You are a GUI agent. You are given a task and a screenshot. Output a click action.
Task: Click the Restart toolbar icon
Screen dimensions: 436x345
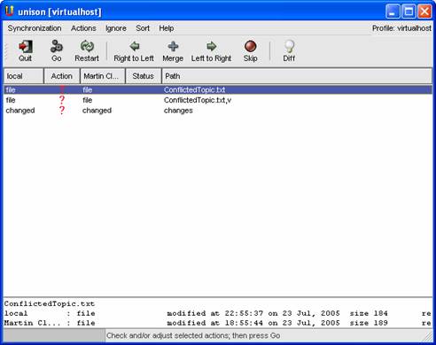tap(87, 46)
